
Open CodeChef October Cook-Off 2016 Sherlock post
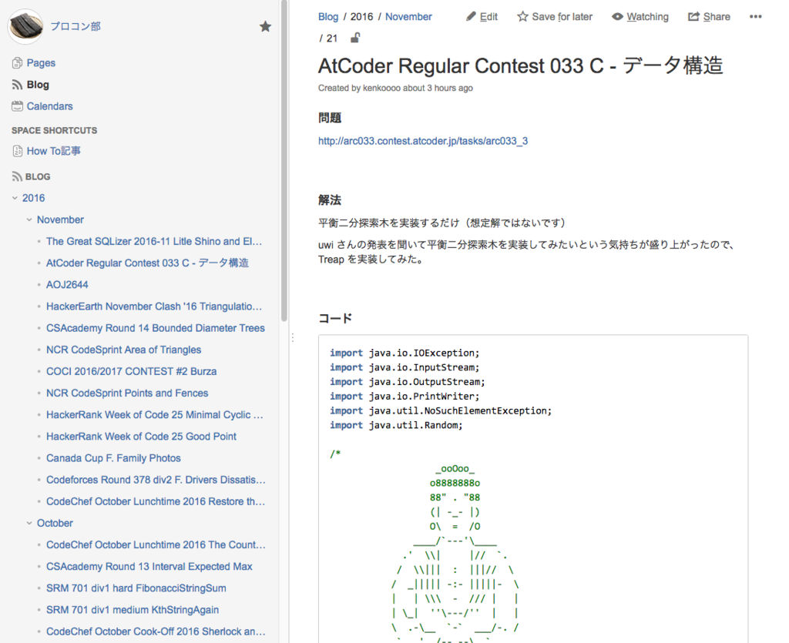tap(156, 631)
